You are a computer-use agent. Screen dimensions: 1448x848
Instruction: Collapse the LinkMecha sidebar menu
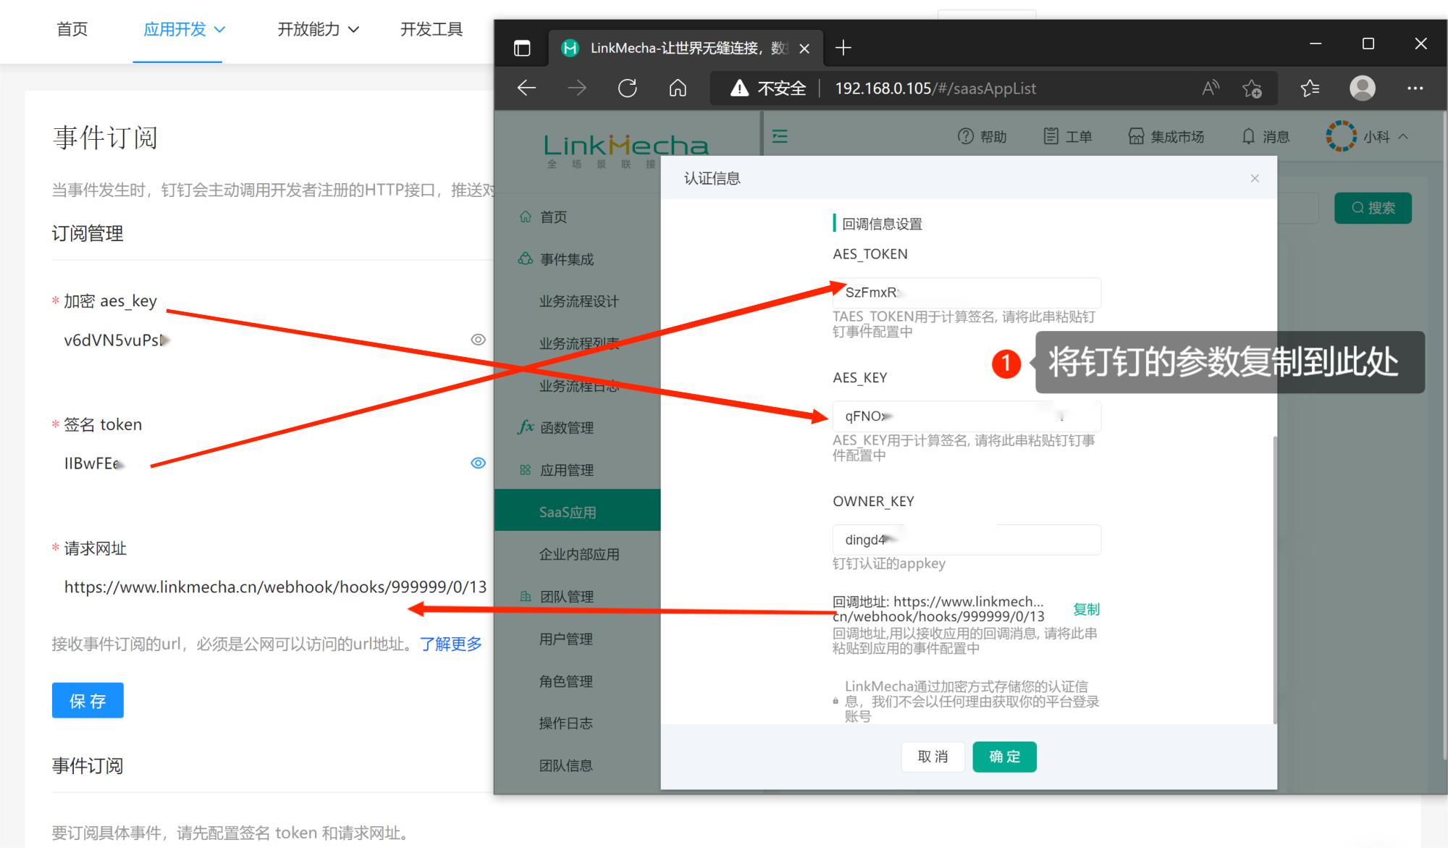coord(780,136)
